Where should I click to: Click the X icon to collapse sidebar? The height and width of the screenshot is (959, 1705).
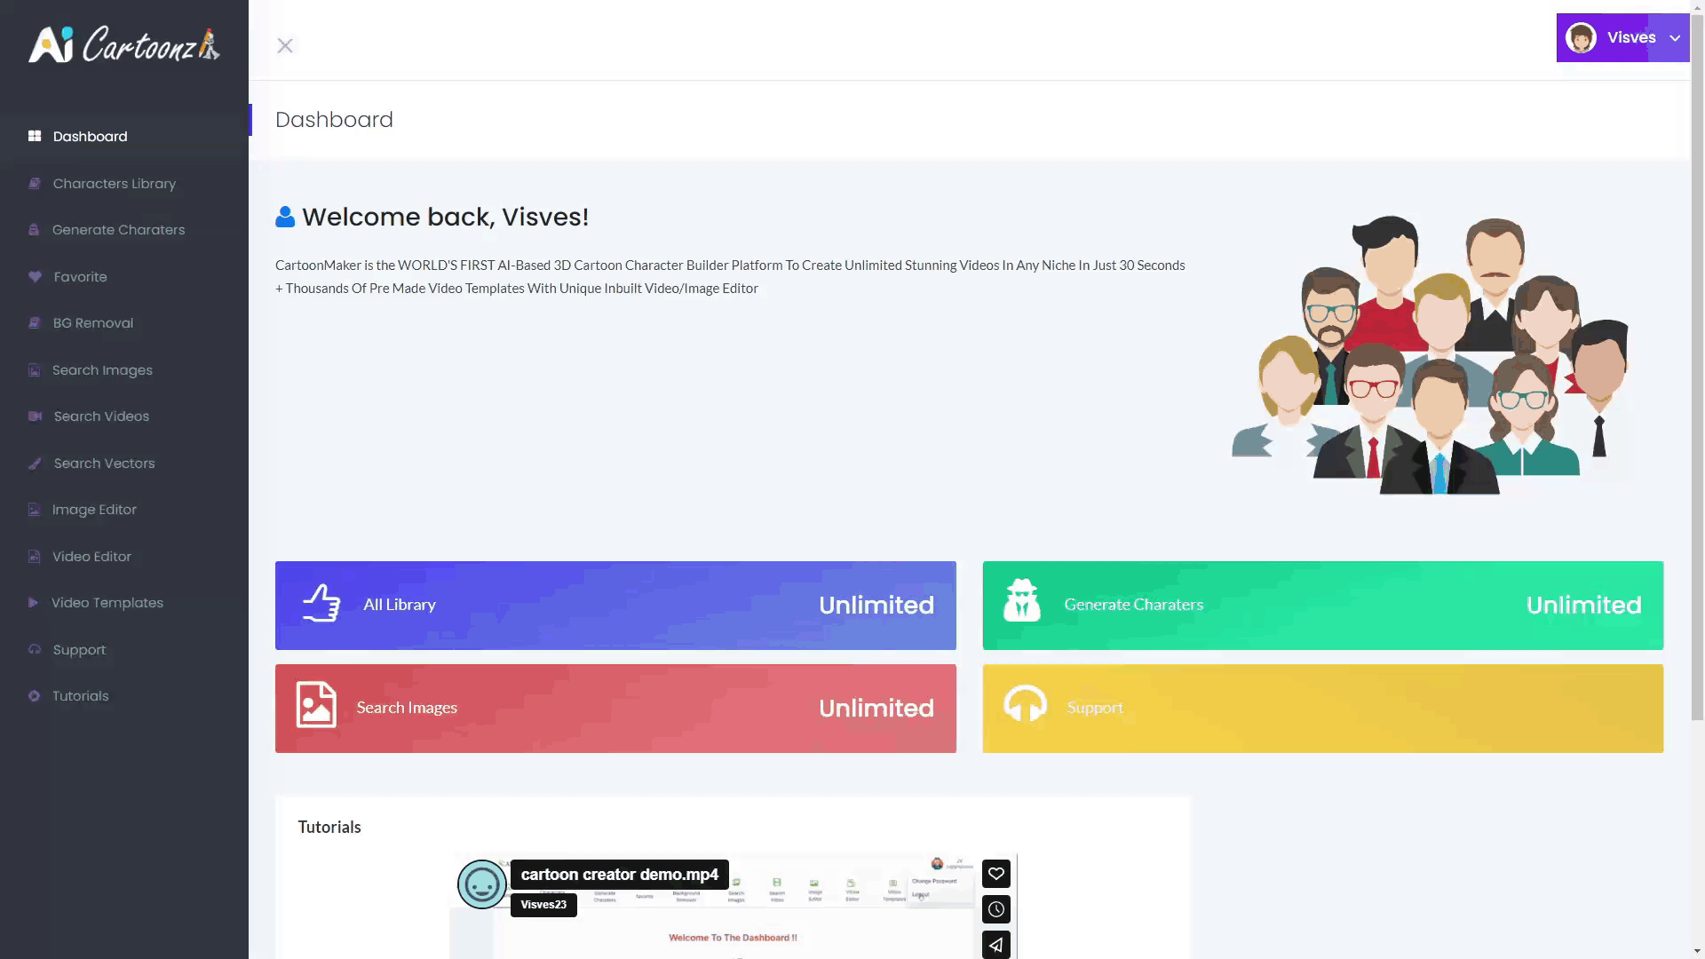pos(285,45)
